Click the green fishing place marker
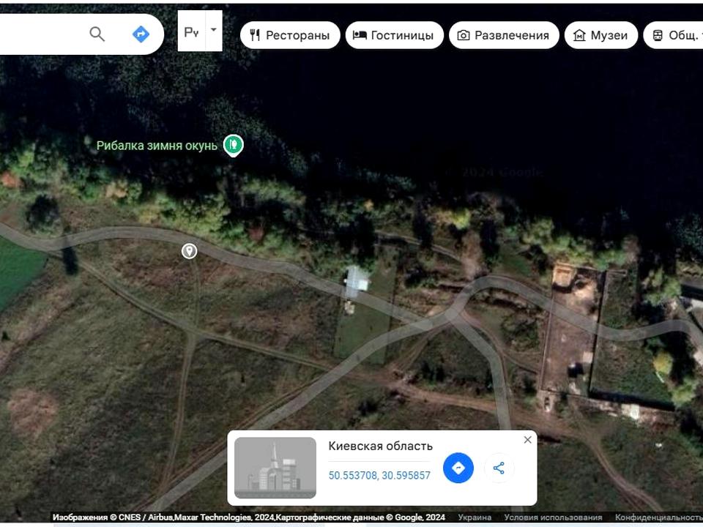Screen dimensions: 703x527 coord(233,145)
